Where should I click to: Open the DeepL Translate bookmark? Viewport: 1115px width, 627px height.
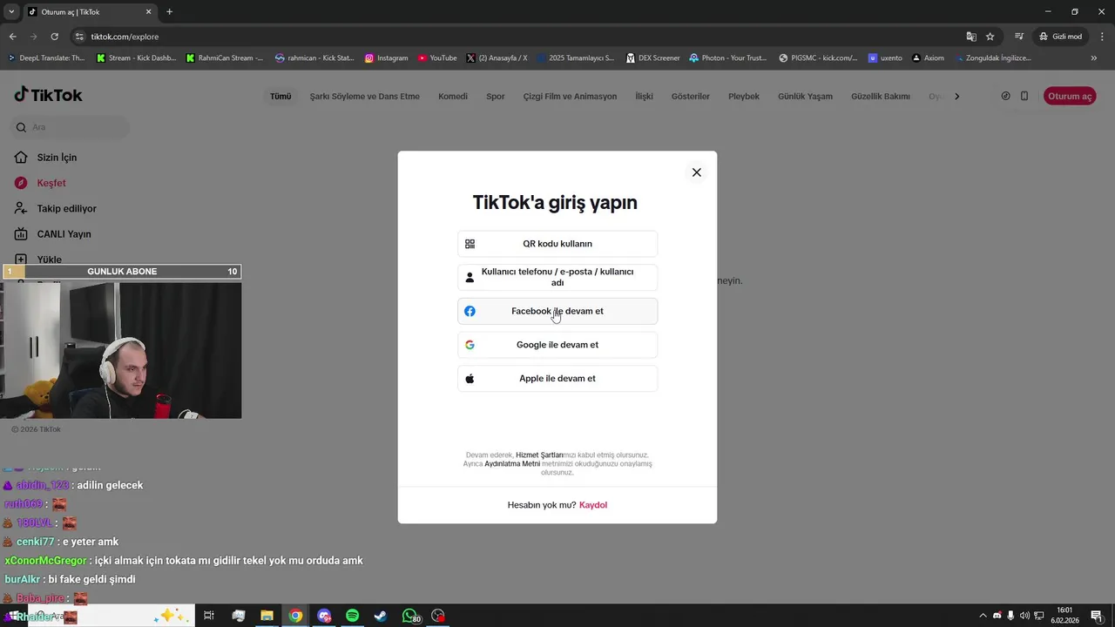coord(47,57)
